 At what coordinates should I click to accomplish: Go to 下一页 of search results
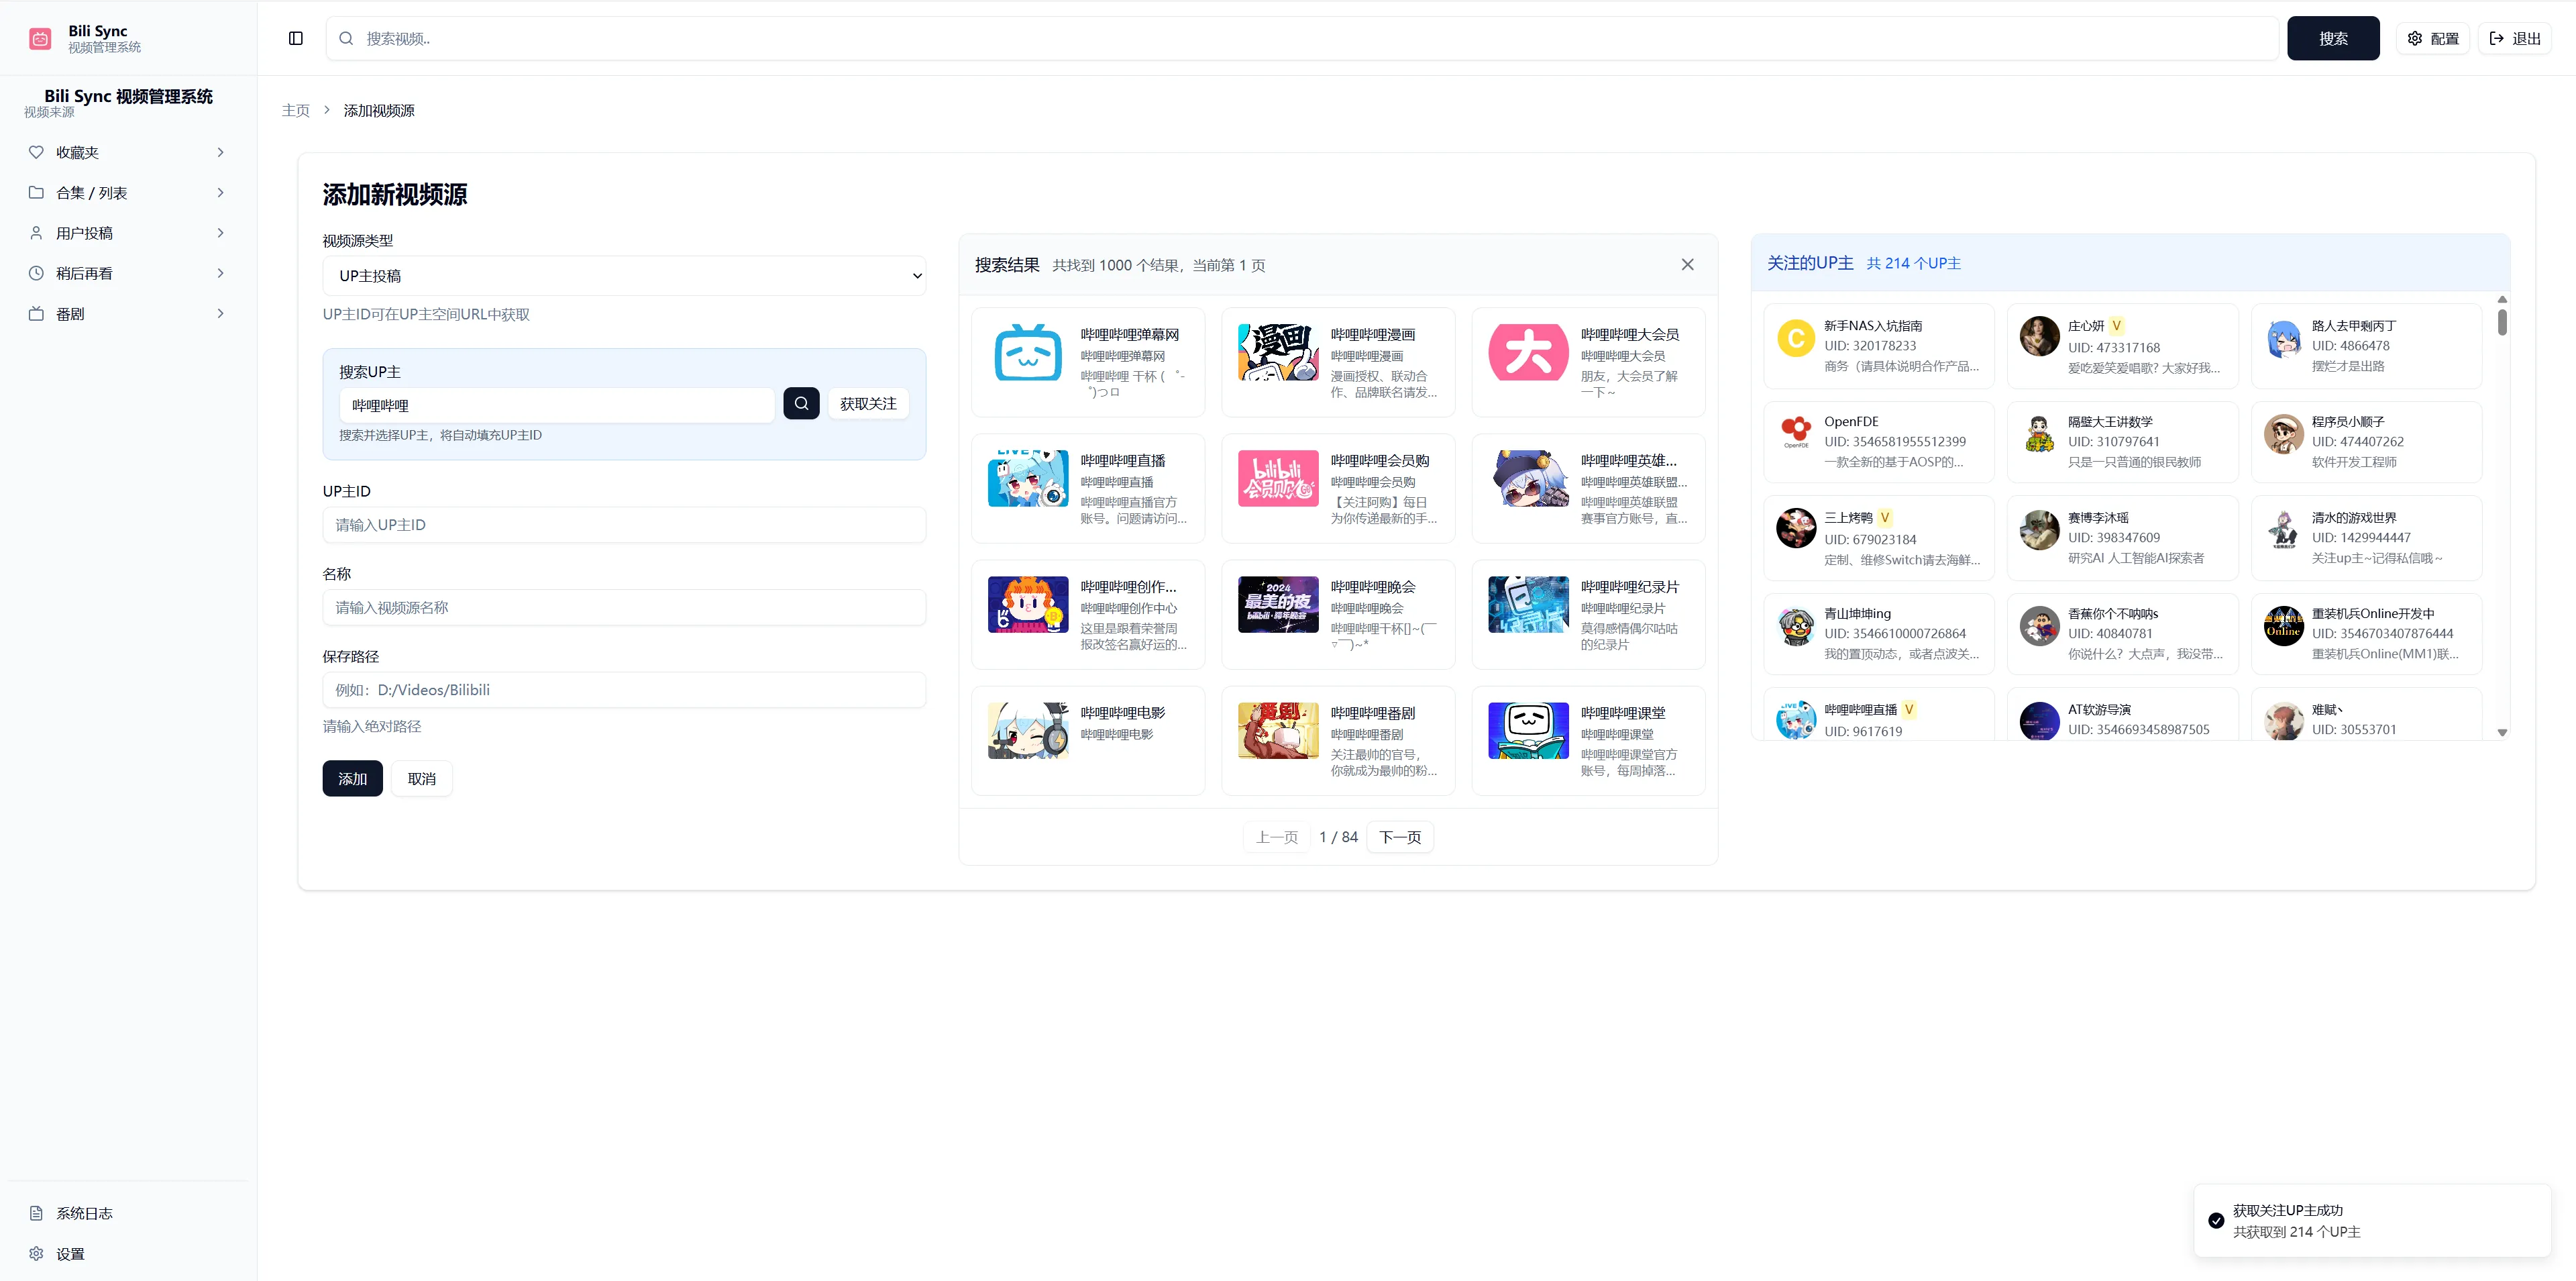tap(1400, 837)
